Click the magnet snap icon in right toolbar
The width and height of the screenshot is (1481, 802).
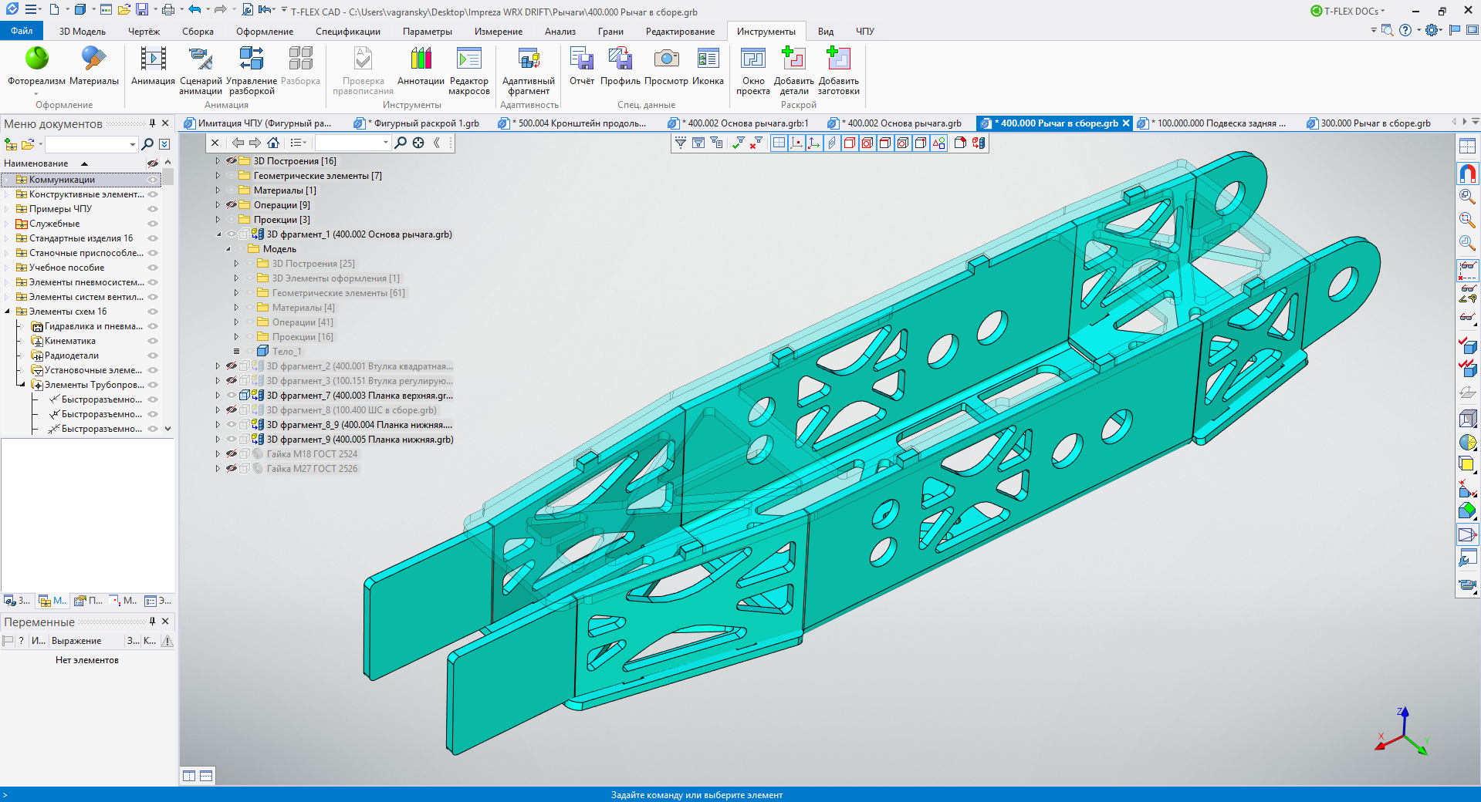tap(1467, 174)
